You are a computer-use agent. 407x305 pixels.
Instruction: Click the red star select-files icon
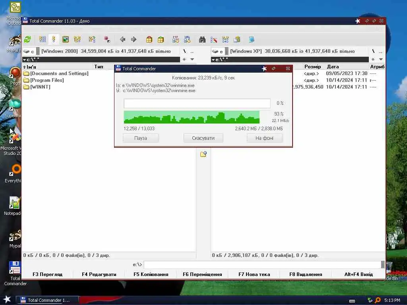coord(107,39)
